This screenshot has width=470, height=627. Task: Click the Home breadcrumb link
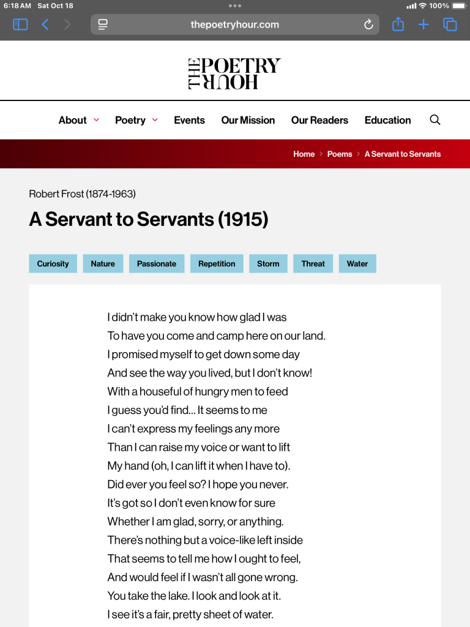(x=304, y=154)
